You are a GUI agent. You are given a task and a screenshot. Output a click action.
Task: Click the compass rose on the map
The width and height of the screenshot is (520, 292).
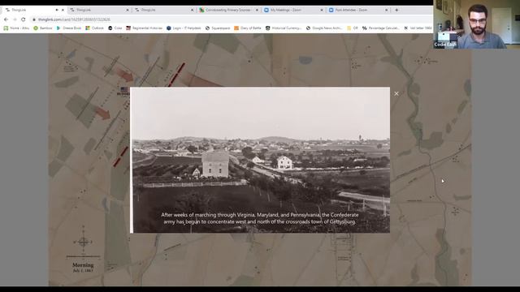83,242
